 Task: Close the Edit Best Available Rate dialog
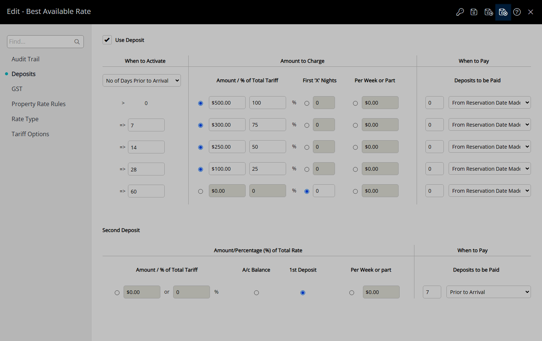531,12
